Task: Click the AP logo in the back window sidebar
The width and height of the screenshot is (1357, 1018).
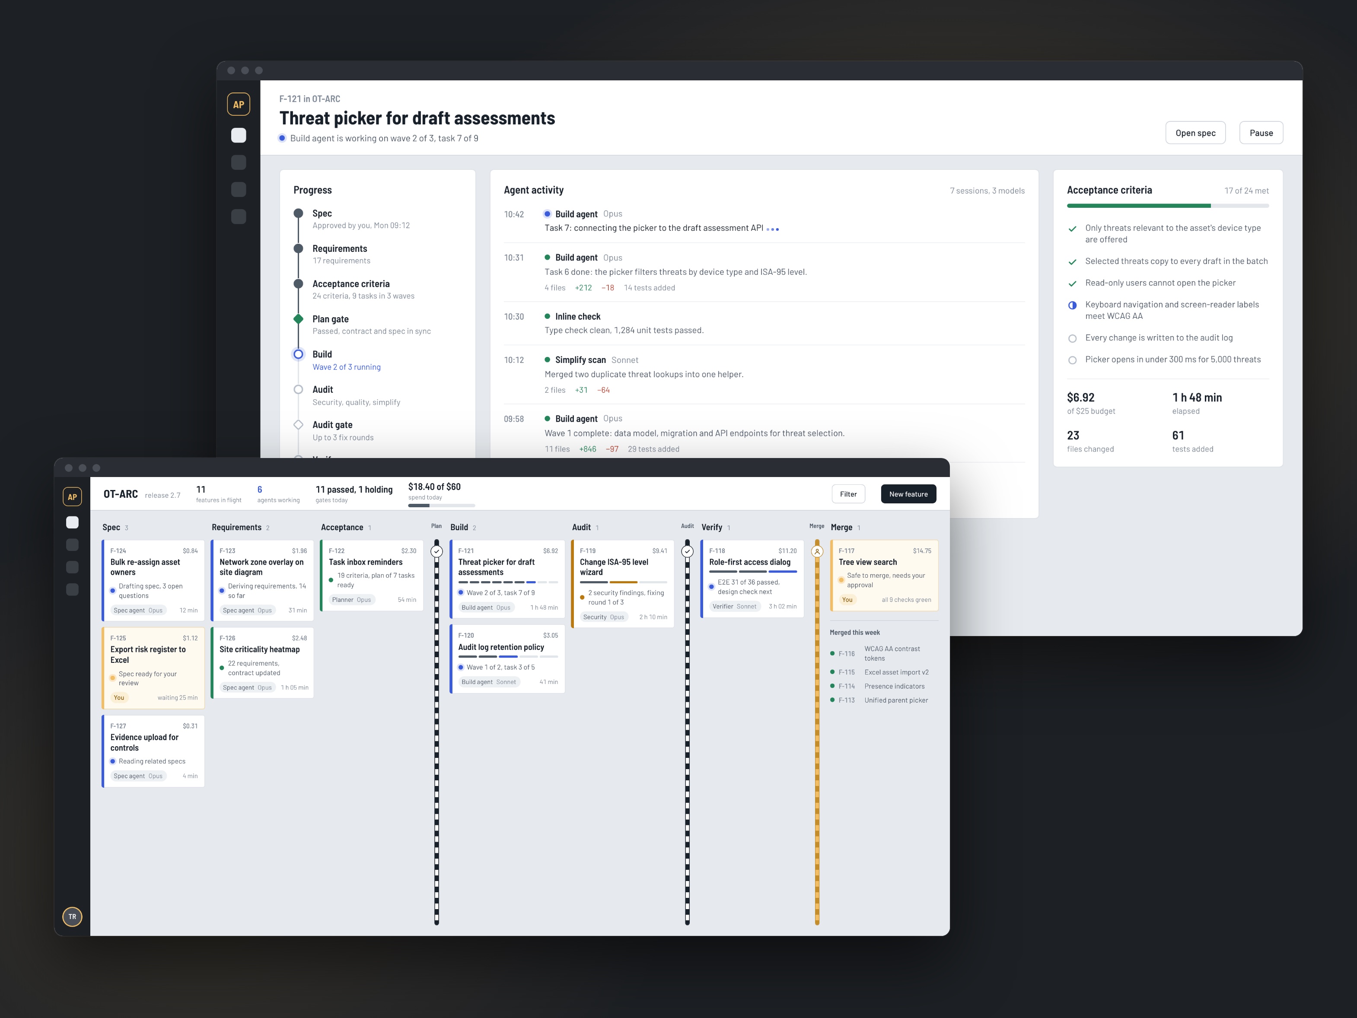Action: click(x=239, y=104)
